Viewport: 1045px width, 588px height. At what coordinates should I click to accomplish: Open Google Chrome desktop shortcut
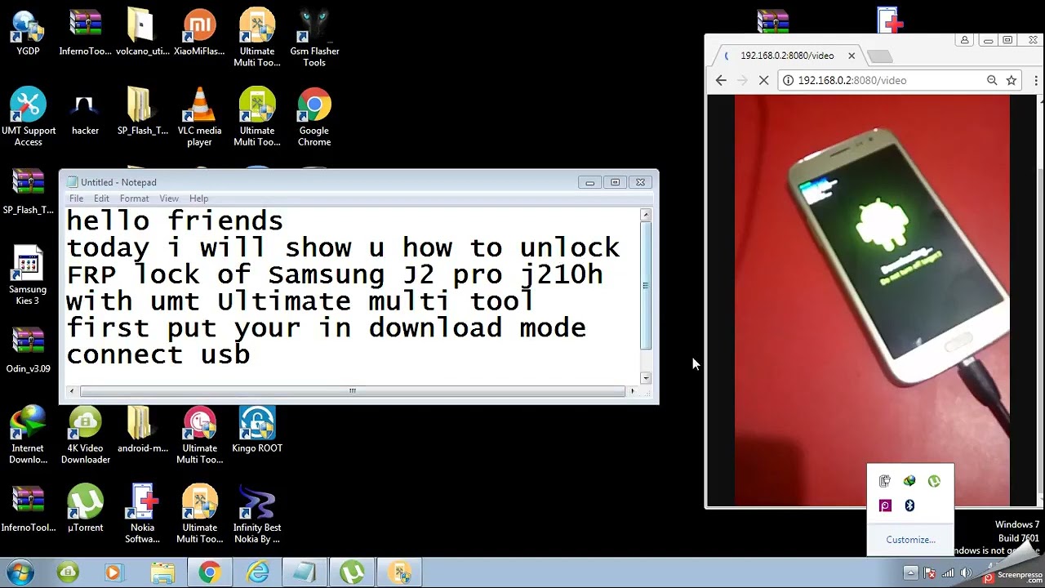coord(314,118)
